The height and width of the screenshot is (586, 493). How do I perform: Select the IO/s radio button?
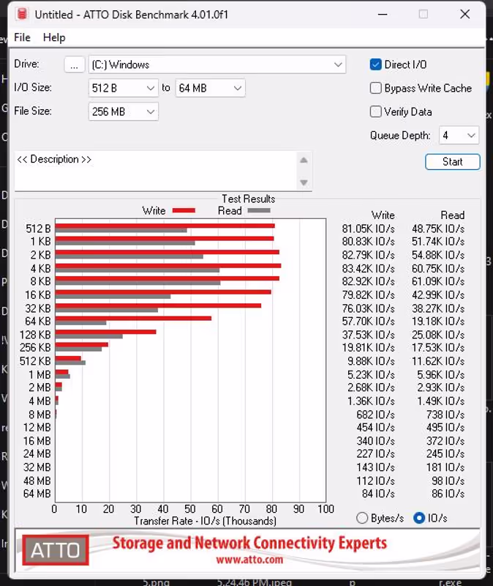(419, 518)
